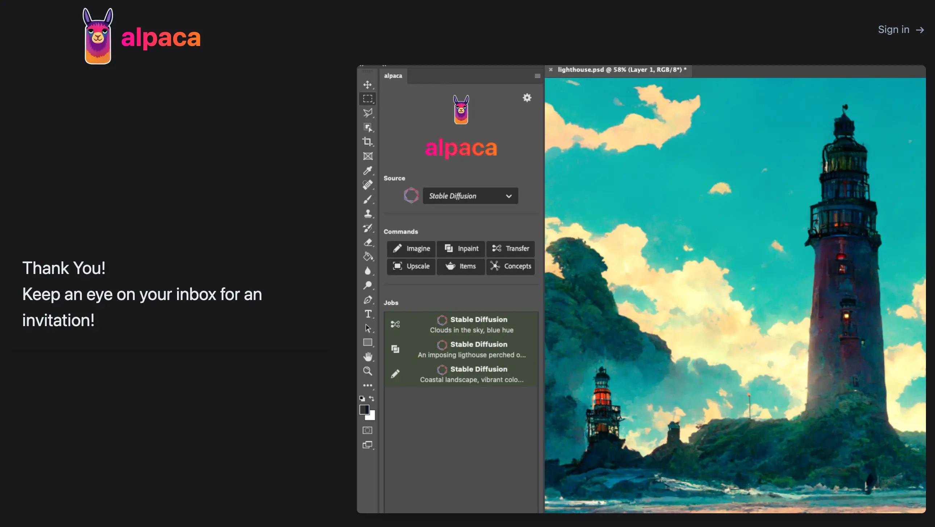Select the Eraser tool
Viewport: 935px width, 527px height.
(x=367, y=242)
